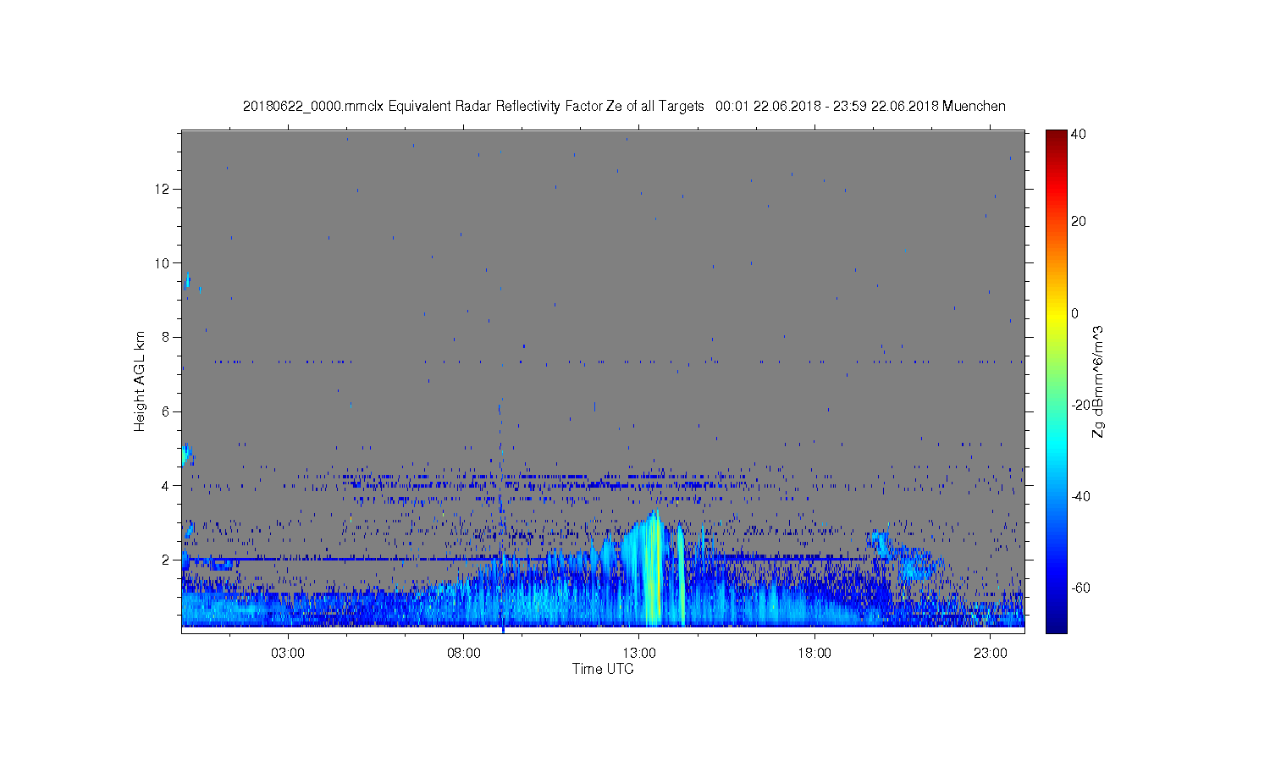
Task: Click the height axis tick label 6
Action: coord(167,411)
